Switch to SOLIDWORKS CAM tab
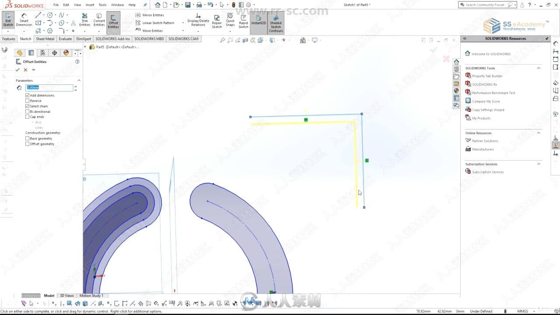Screen dimensions: 560x315 pos(183,39)
